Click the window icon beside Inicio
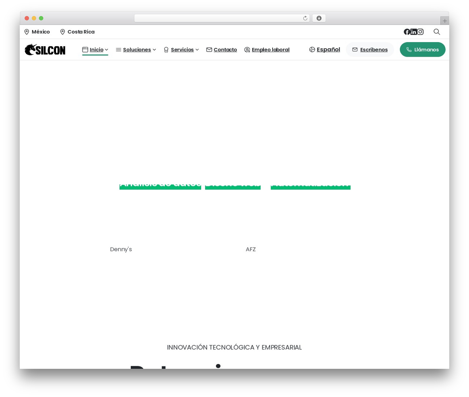Screen dimensions: 469x397 [85, 50]
